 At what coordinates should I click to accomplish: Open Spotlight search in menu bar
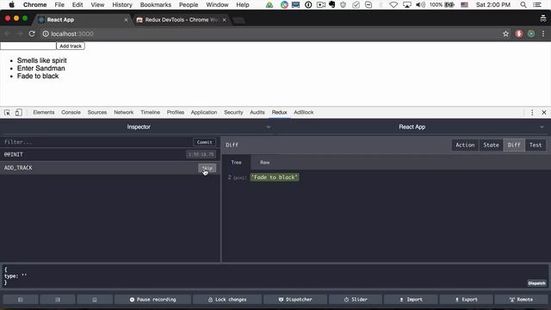pos(523,4)
